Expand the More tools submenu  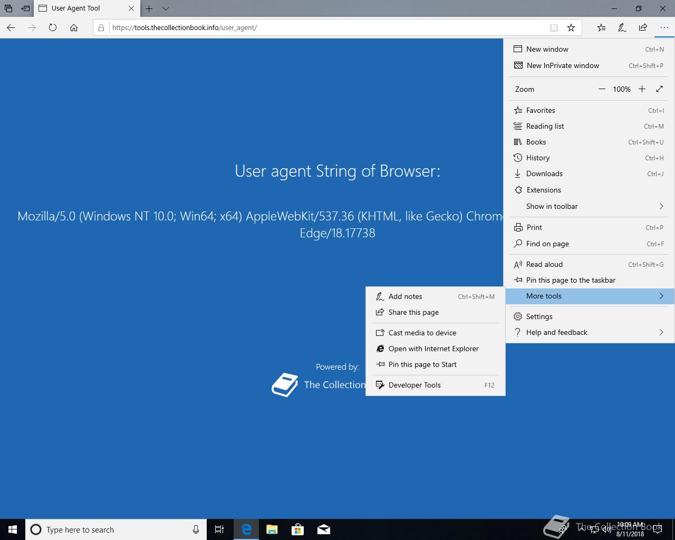coord(590,296)
